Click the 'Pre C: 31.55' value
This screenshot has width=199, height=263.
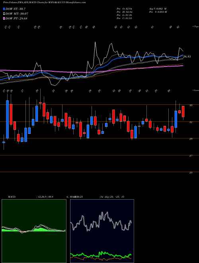(125, 18)
